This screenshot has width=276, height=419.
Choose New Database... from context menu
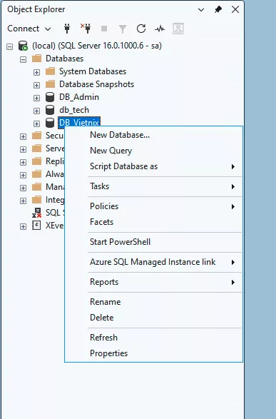[x=153, y=135]
